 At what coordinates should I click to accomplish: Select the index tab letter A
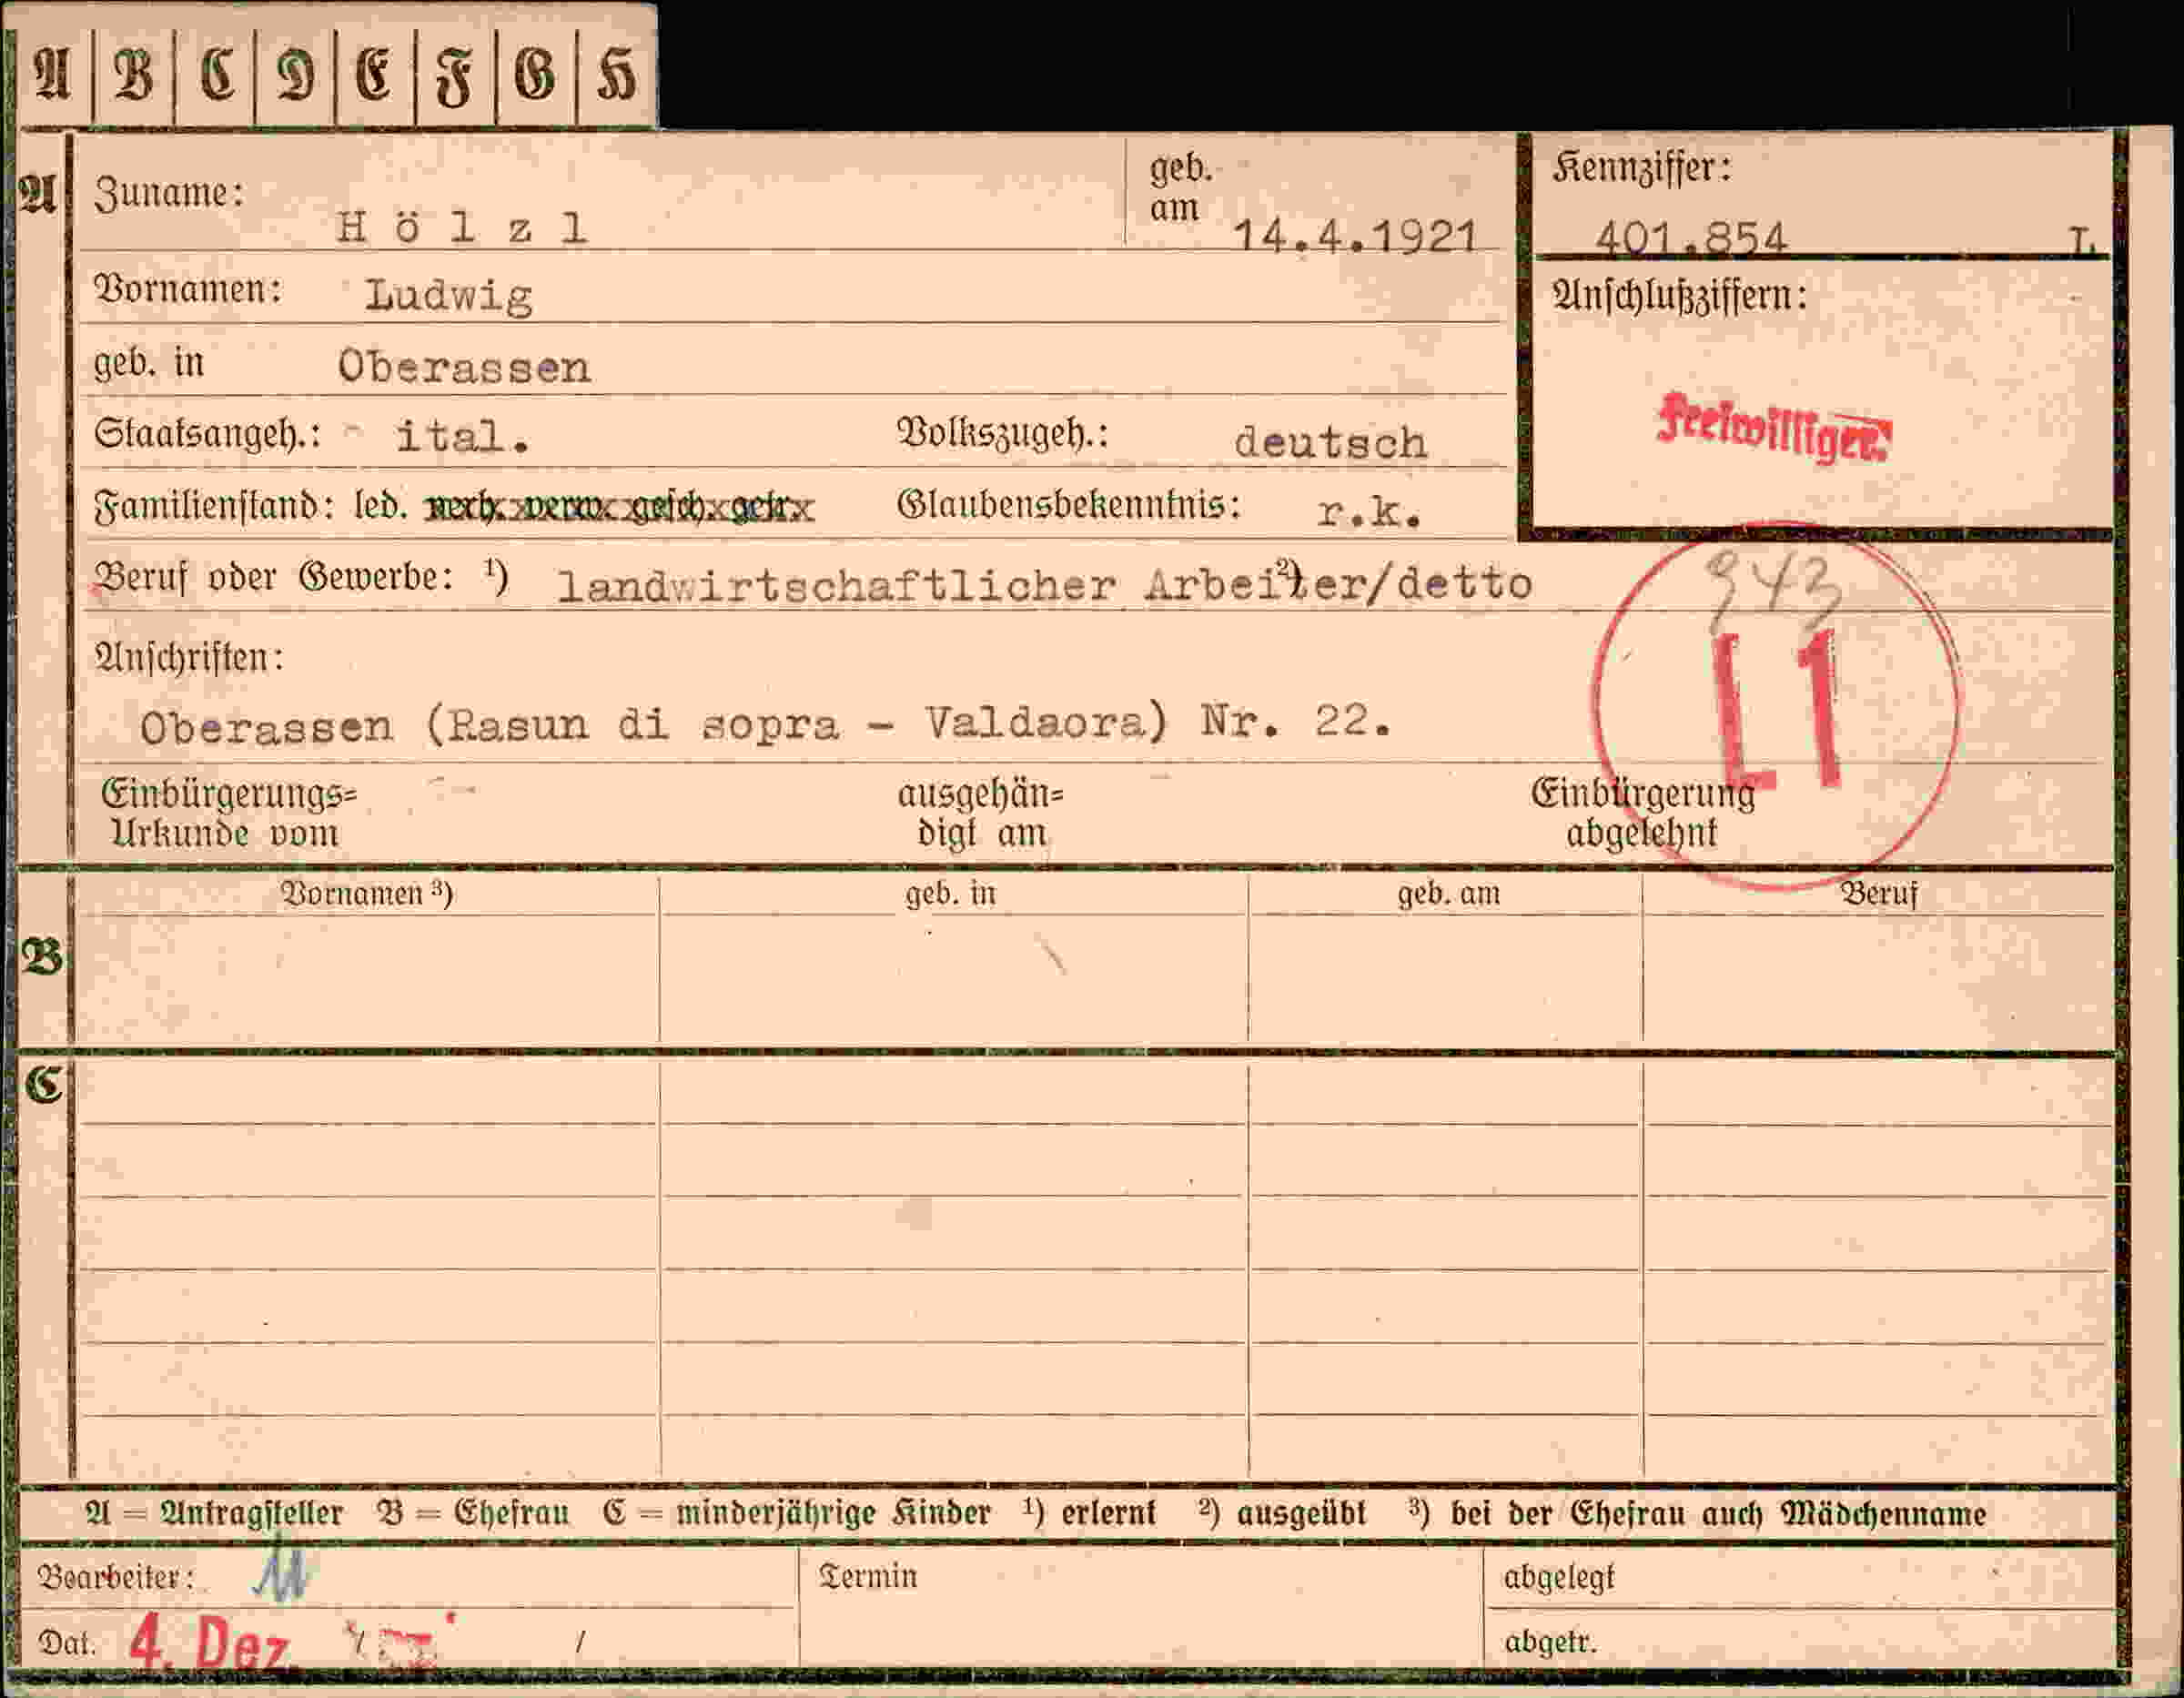(53, 74)
